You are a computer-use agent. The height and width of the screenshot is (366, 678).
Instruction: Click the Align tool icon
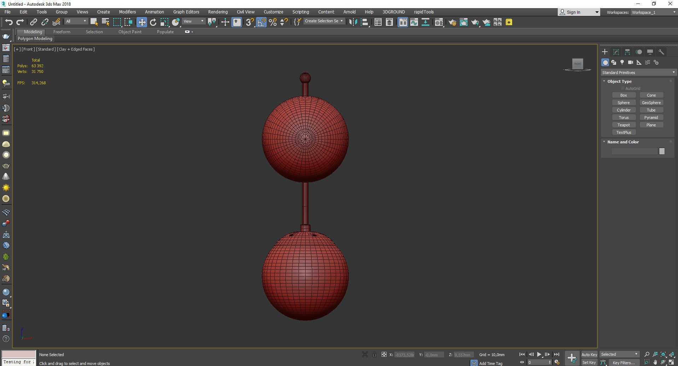pyautogui.click(x=365, y=22)
